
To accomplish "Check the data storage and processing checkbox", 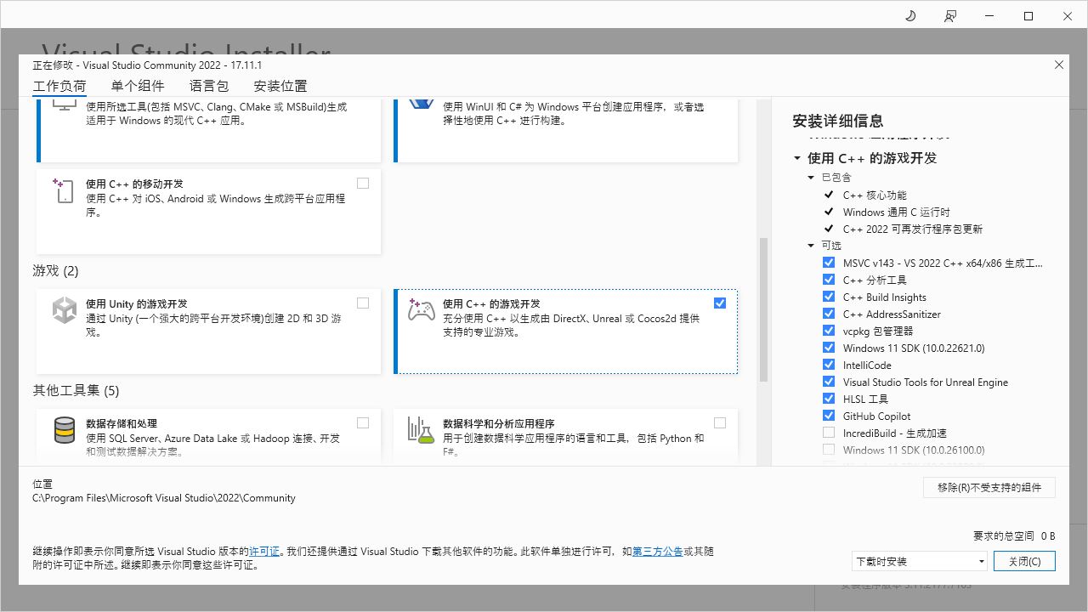I will point(364,423).
